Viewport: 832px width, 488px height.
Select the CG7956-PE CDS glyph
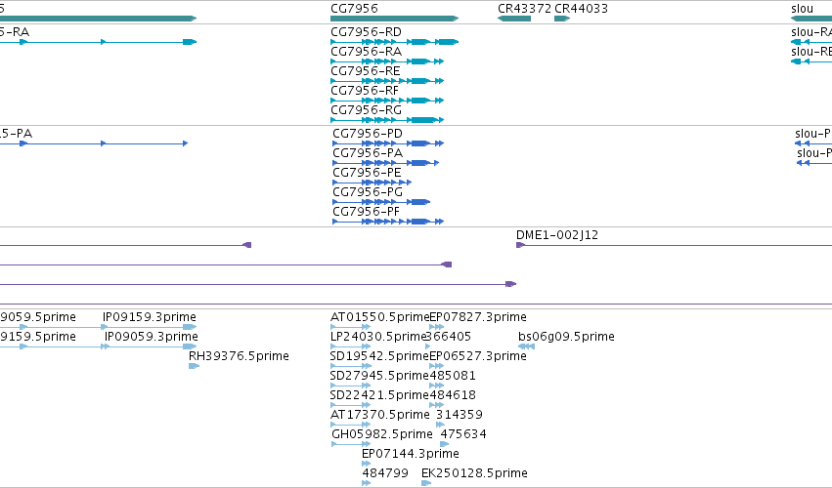click(372, 183)
